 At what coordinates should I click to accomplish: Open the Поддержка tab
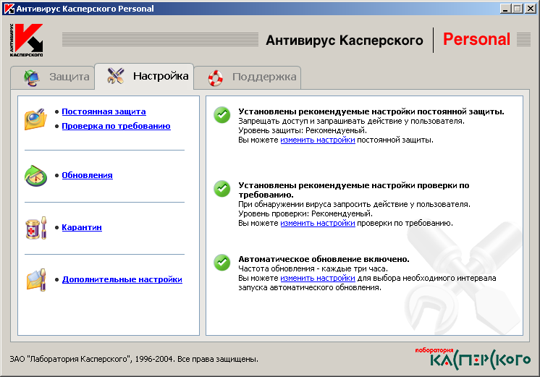pos(248,77)
